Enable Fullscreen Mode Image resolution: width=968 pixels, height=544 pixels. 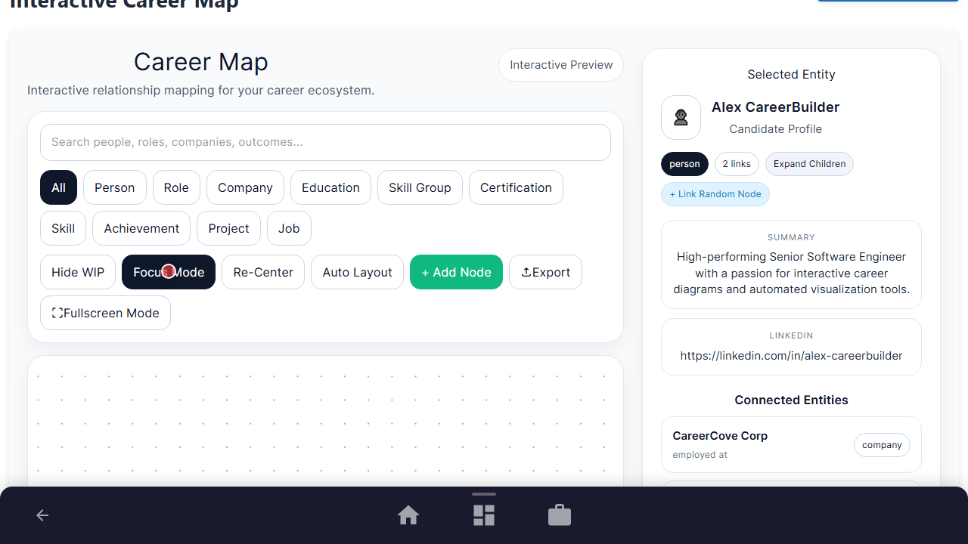pos(105,313)
